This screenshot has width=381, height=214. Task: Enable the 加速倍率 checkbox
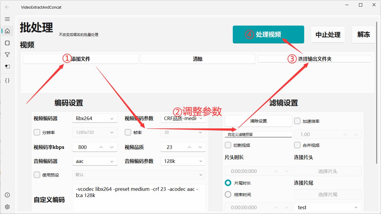click(297, 121)
